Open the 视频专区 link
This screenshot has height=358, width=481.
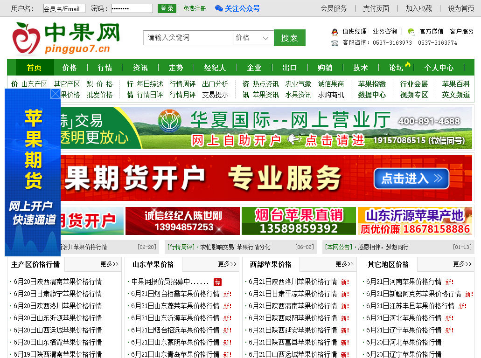point(414,95)
